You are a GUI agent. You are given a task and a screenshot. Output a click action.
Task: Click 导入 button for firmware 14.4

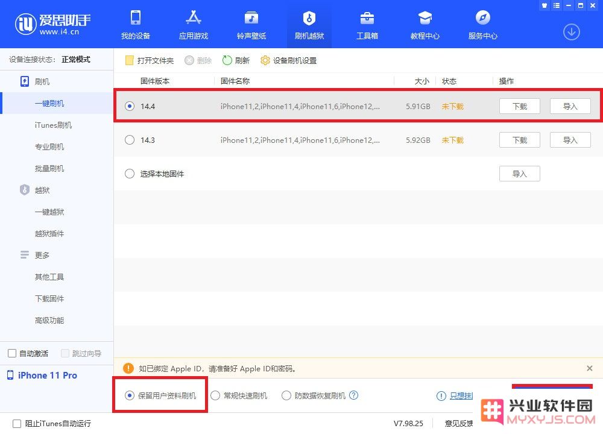(570, 106)
